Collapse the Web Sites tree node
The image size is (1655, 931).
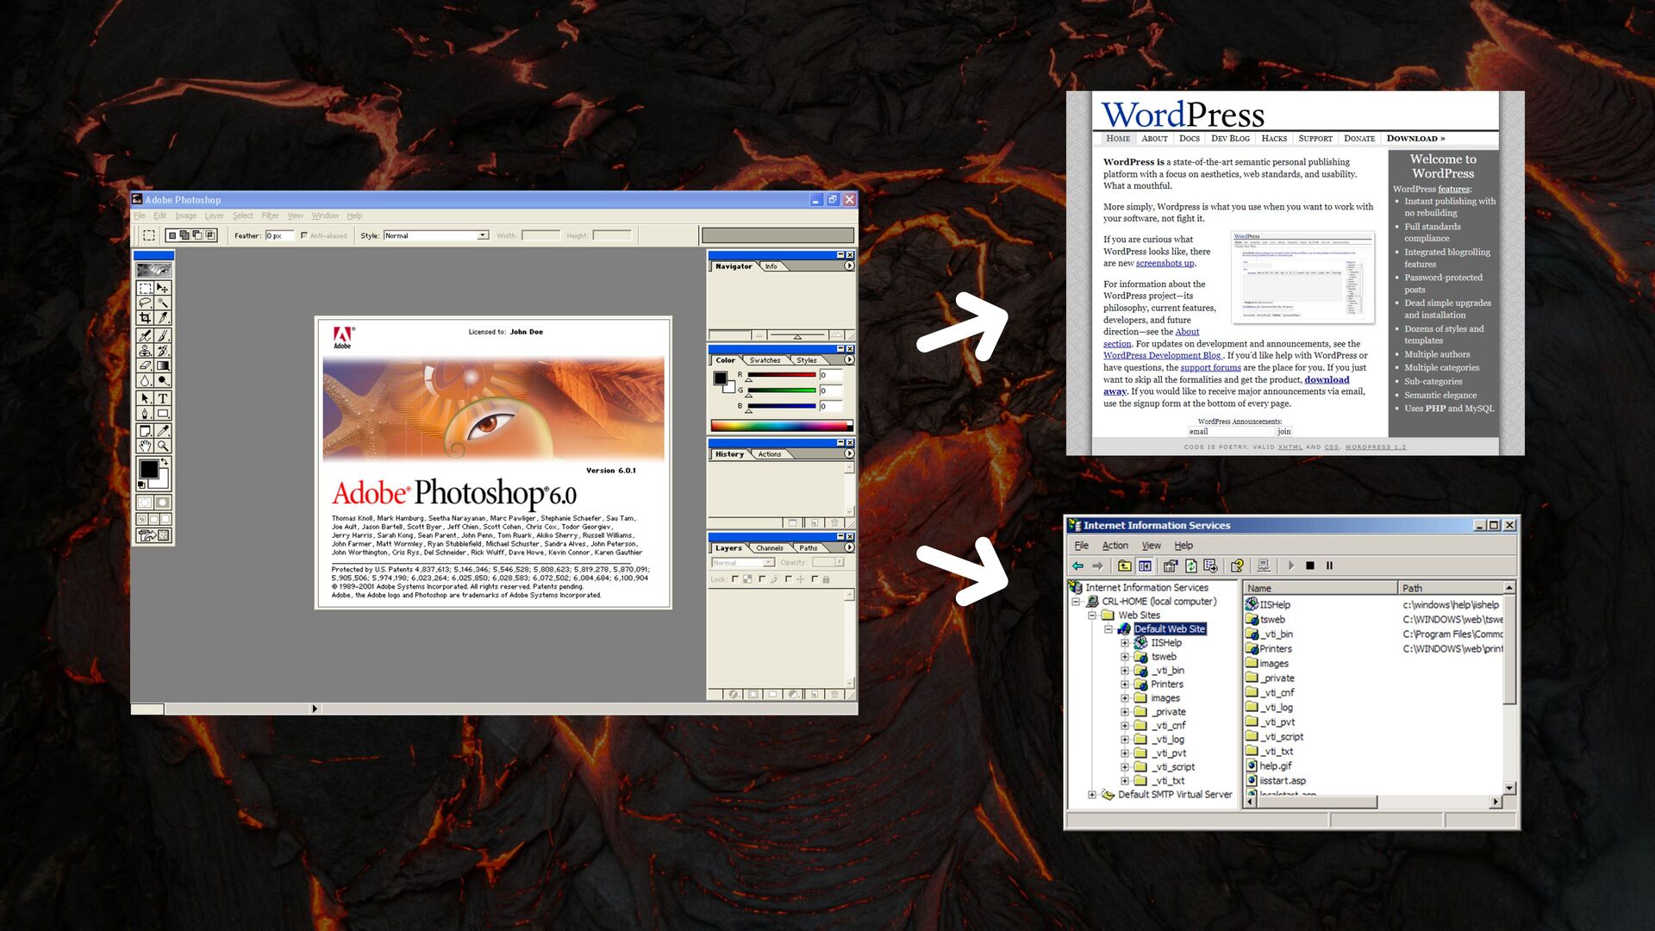point(1092,615)
